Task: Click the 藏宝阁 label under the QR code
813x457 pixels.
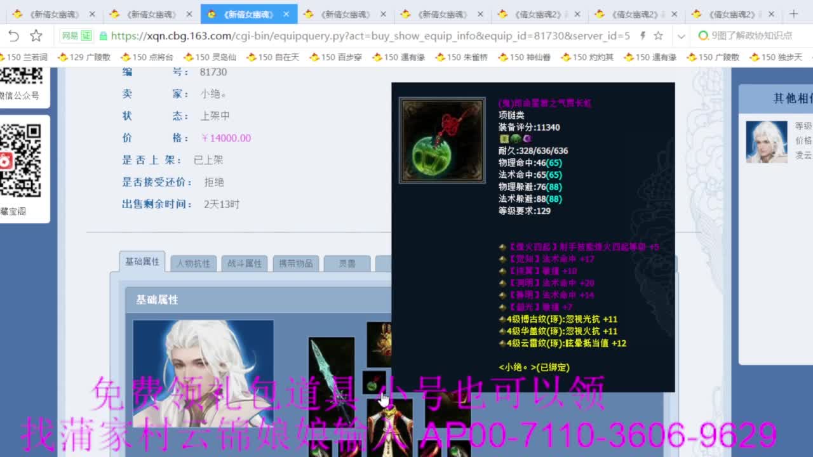Action: [x=13, y=211]
